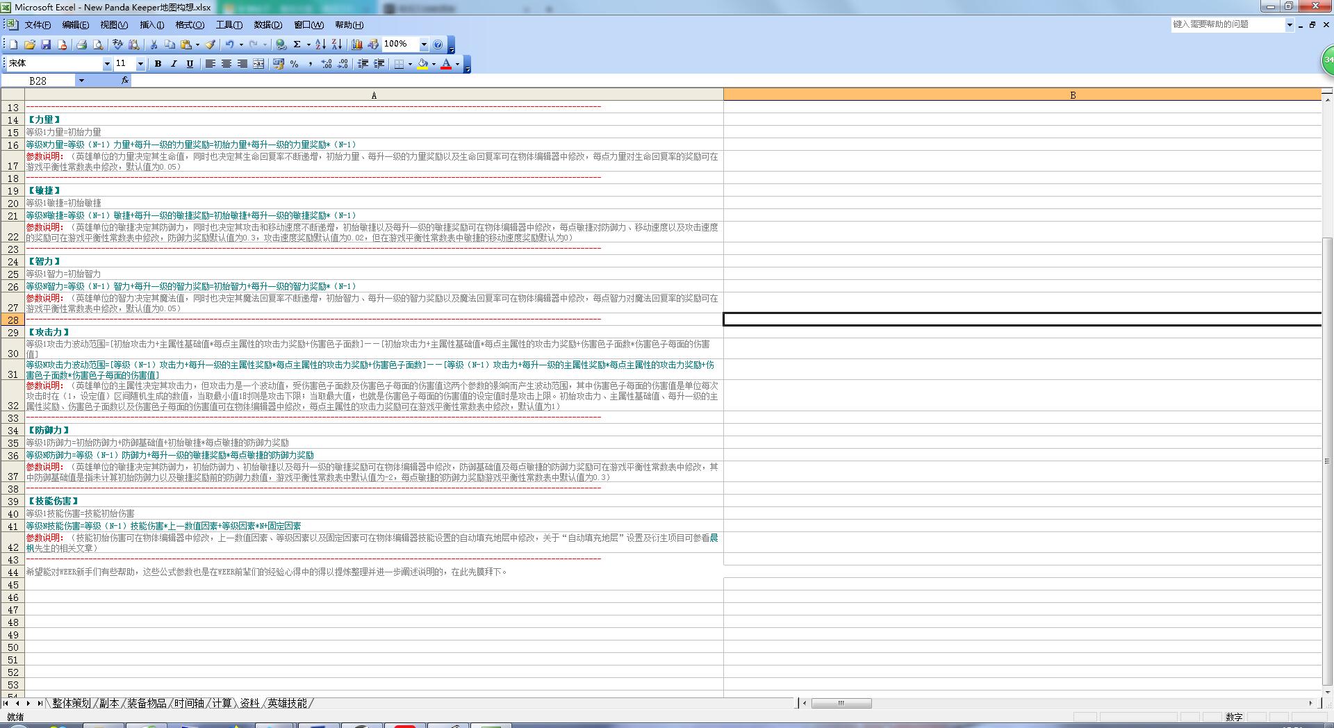
Task: Sort ascending with the A-Z icon
Action: pos(320,44)
